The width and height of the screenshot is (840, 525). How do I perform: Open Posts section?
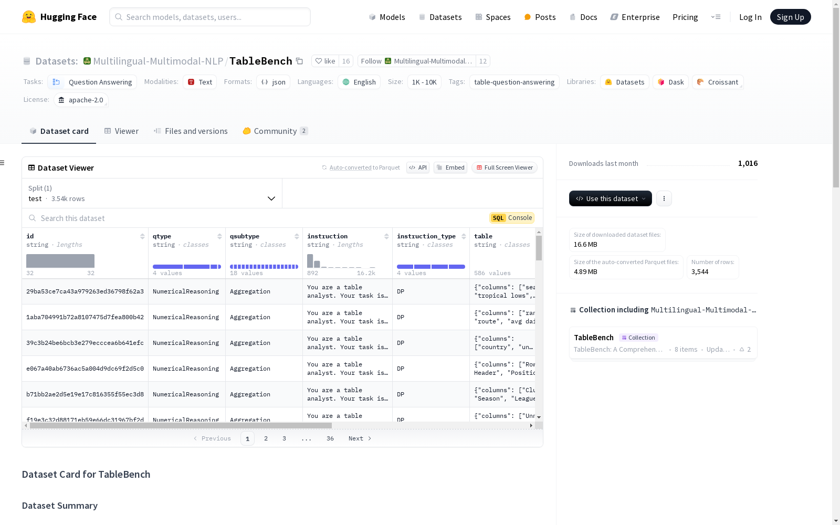click(x=540, y=17)
